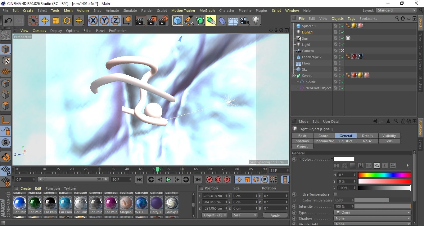Activate the Rotate tool
This screenshot has width=424, height=226.
[x=67, y=21]
